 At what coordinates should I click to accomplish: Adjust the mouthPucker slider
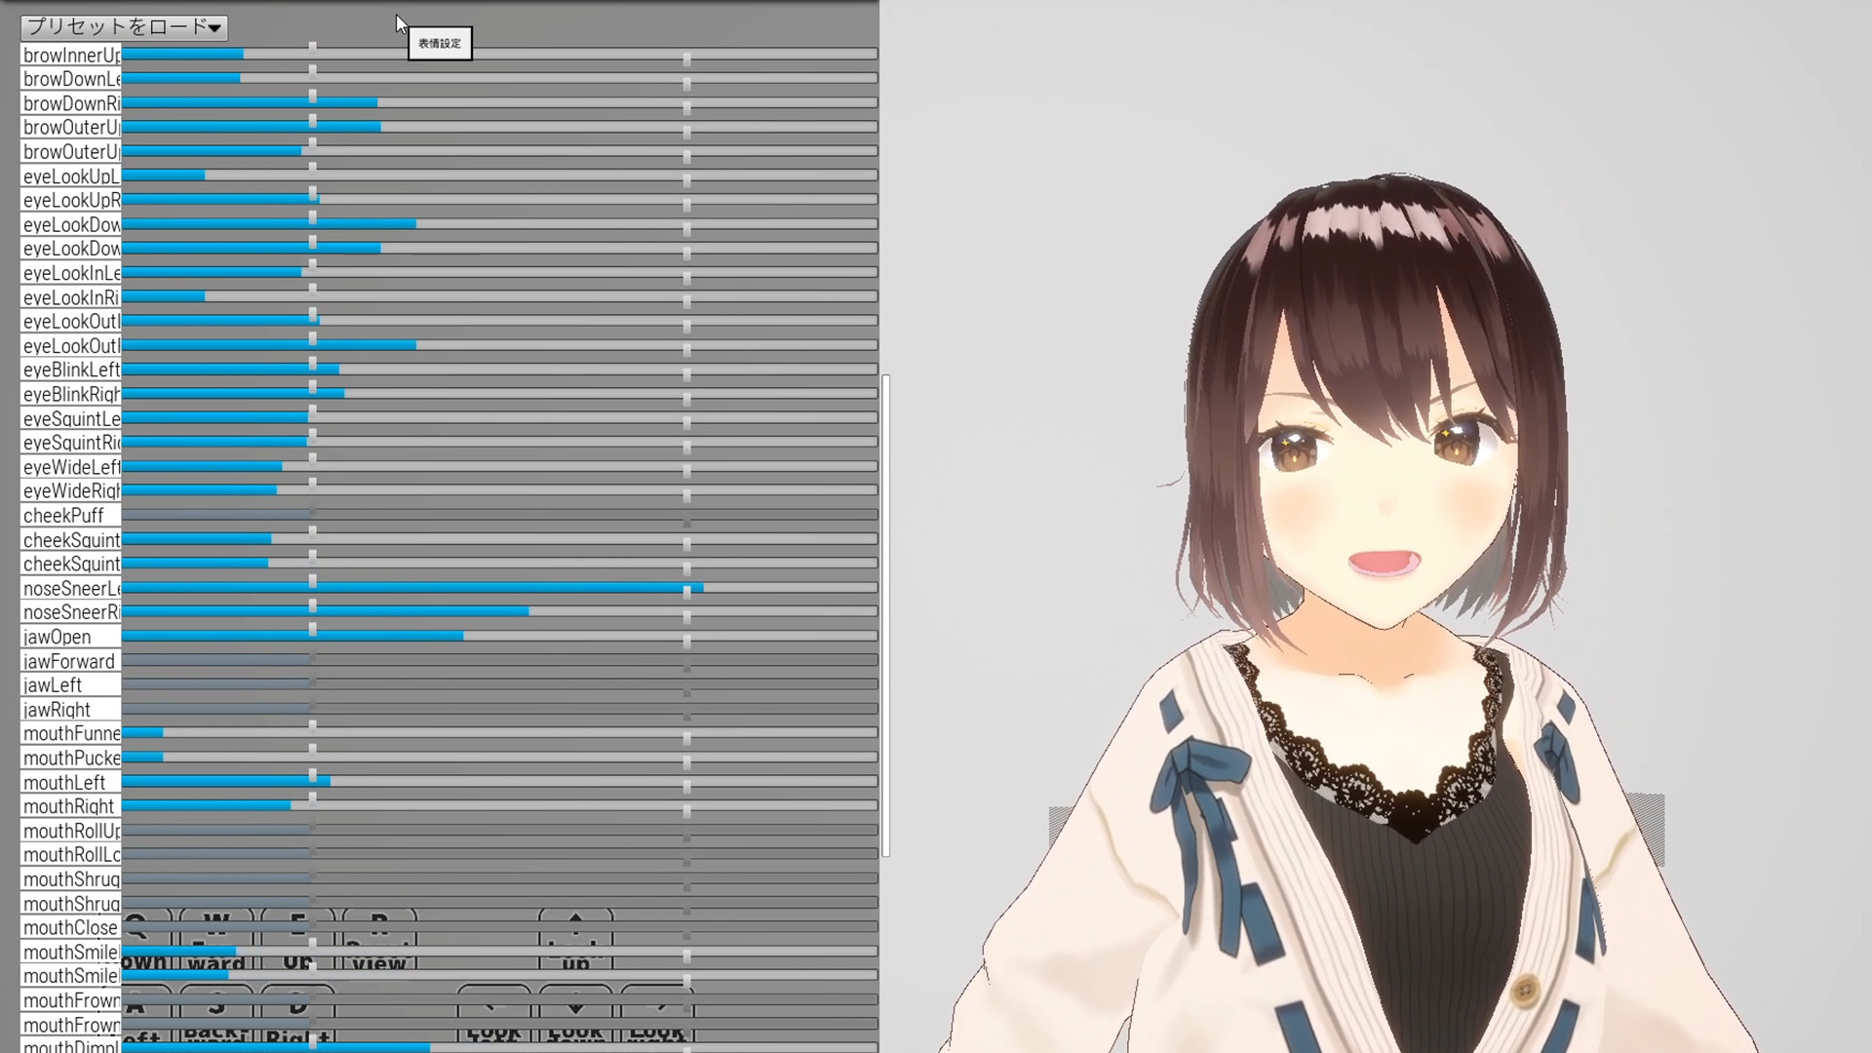click(161, 758)
